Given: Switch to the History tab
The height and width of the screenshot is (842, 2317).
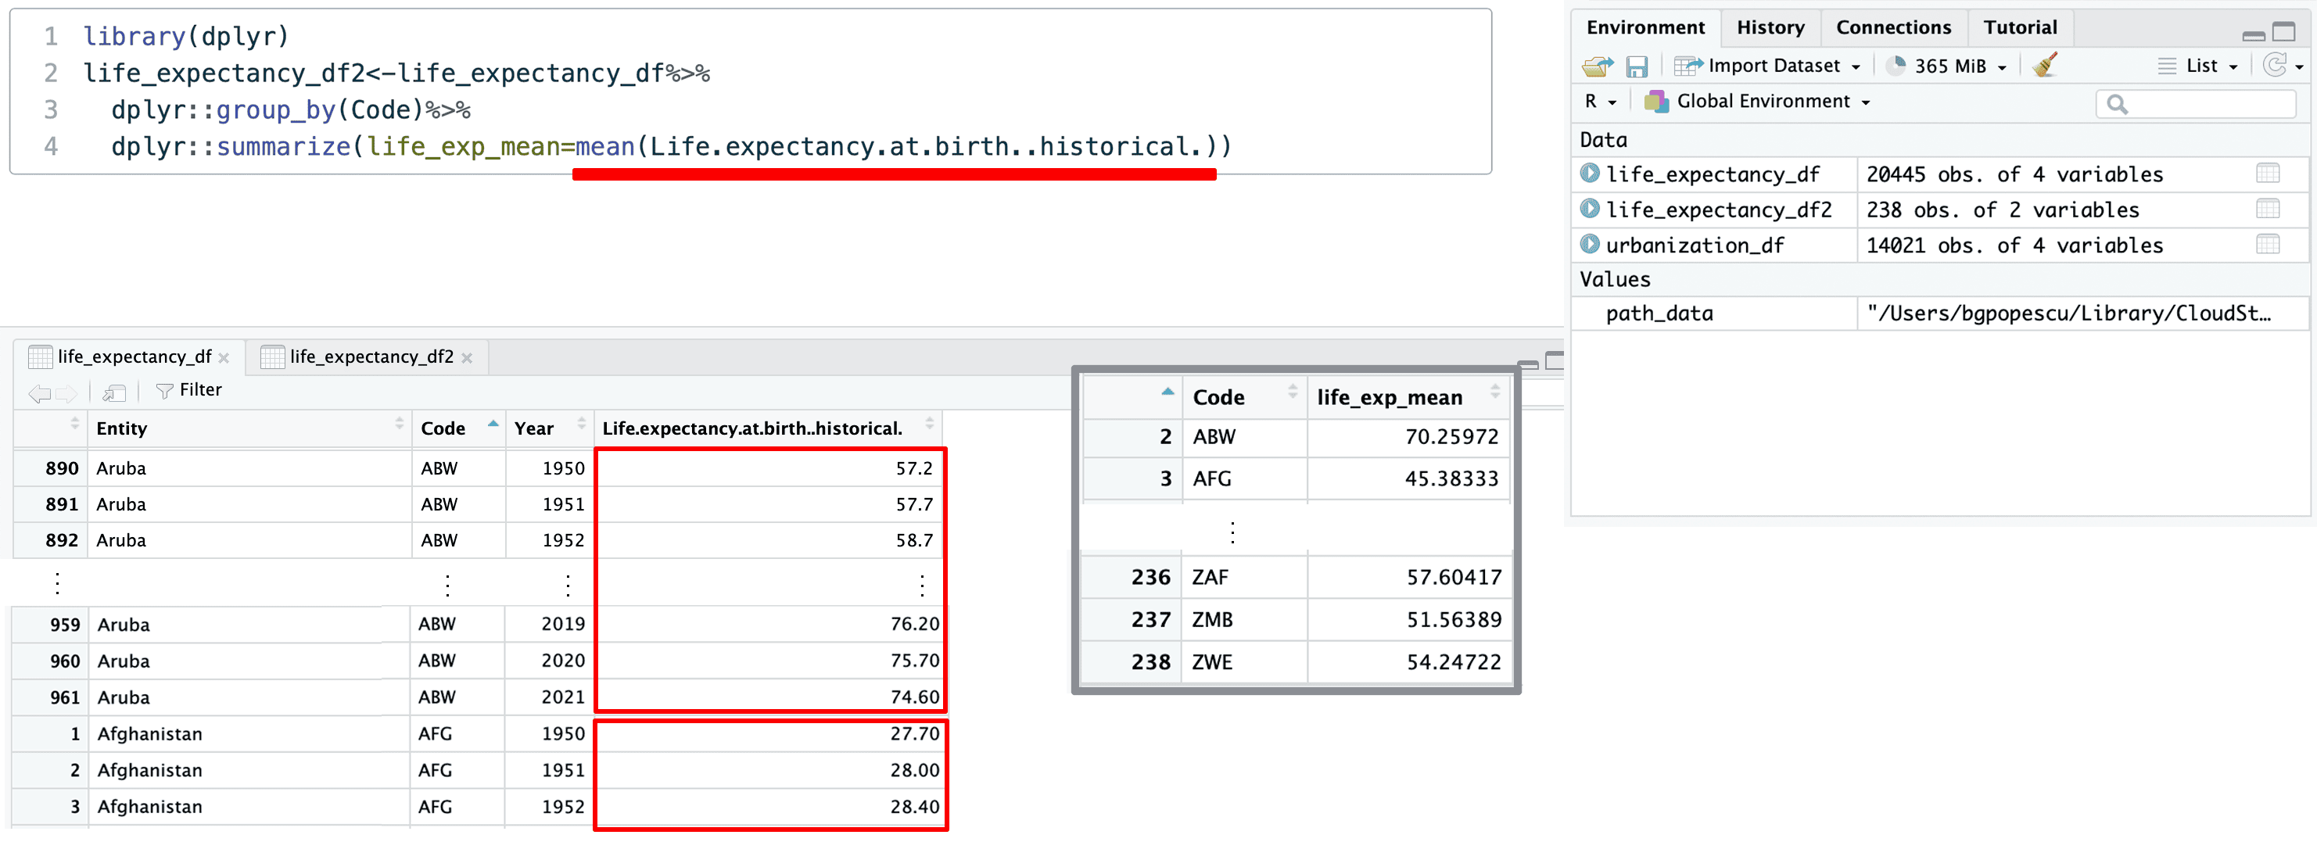Looking at the screenshot, I should click(1770, 28).
